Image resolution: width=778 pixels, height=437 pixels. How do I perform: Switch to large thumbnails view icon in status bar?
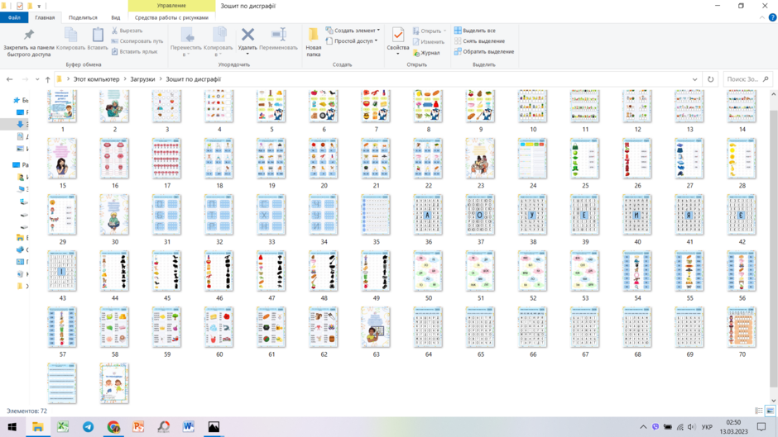click(x=770, y=411)
